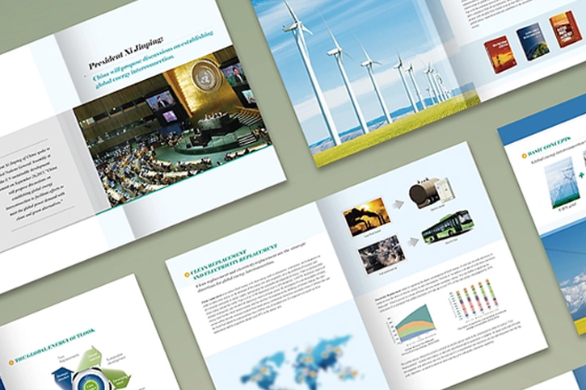Select the dark blue book cover
This screenshot has width=586, height=390.
coord(533,42)
